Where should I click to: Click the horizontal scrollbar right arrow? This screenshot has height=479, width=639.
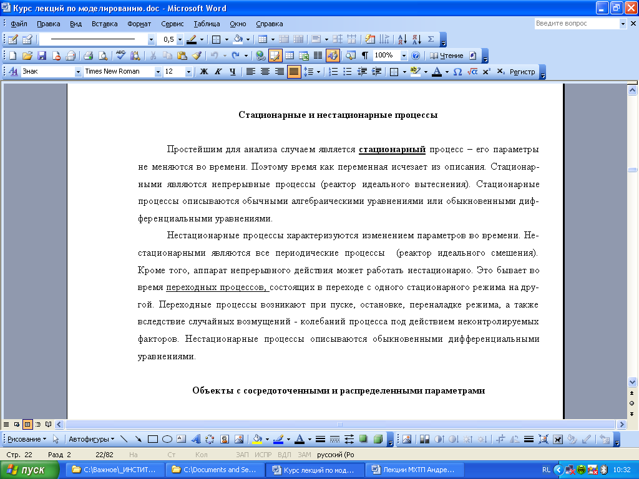622,424
